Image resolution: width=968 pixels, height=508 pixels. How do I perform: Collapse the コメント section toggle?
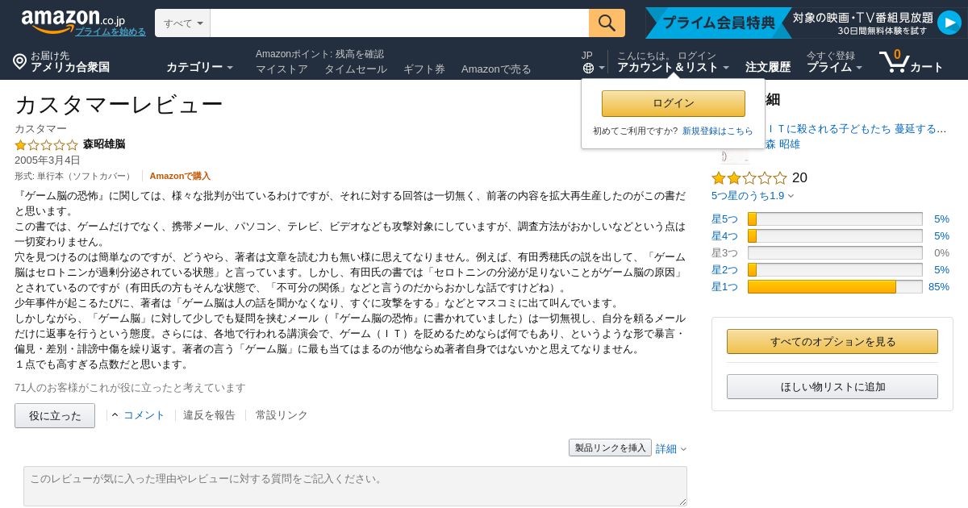point(138,414)
